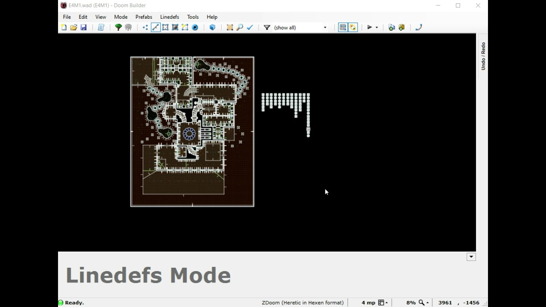Viewport: 546px width, 307px height.
Task: Run map analysis checkmark icon
Action: 250,27
